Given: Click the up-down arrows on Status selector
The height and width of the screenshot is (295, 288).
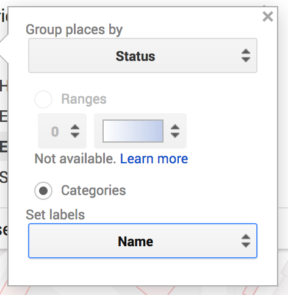Looking at the screenshot, I should (246, 55).
